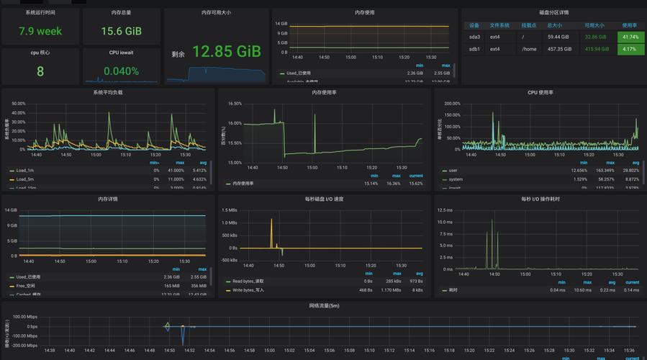Sort 每秒磁盘 I/O 速度 legend by max
647x360 pixels.
(397, 274)
